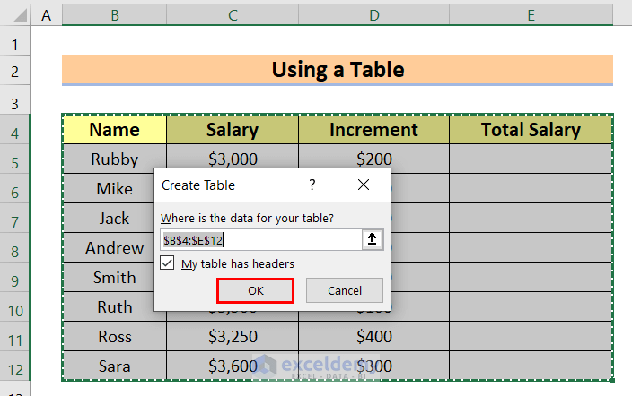The image size is (632, 396).
Task: Select column E header
Action: click(x=531, y=15)
